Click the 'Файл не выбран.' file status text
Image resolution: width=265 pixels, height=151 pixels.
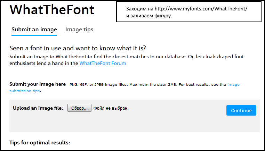[x=111, y=108]
